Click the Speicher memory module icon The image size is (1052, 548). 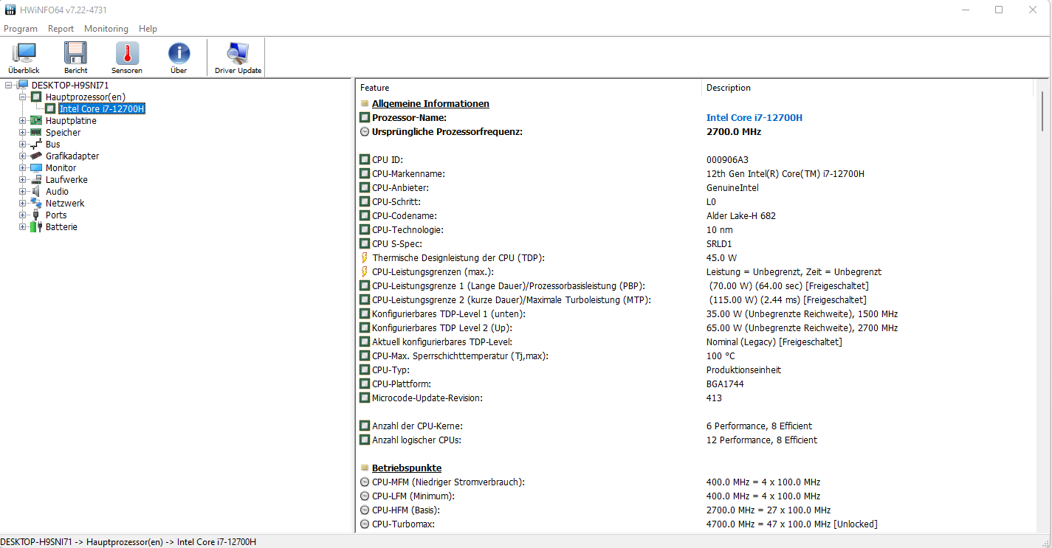pos(36,133)
